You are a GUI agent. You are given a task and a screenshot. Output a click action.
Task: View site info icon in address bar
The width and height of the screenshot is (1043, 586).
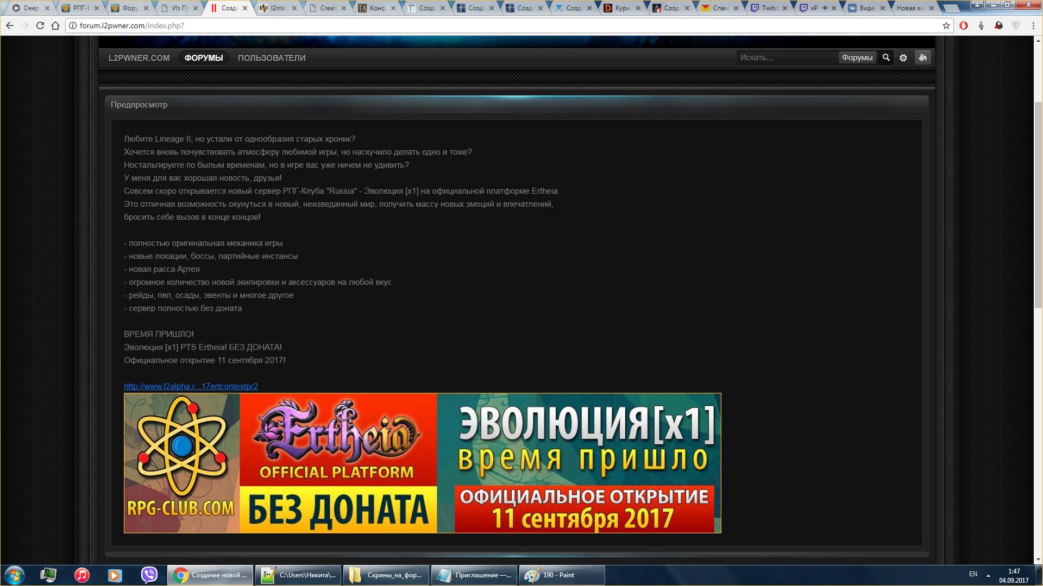[x=73, y=26]
